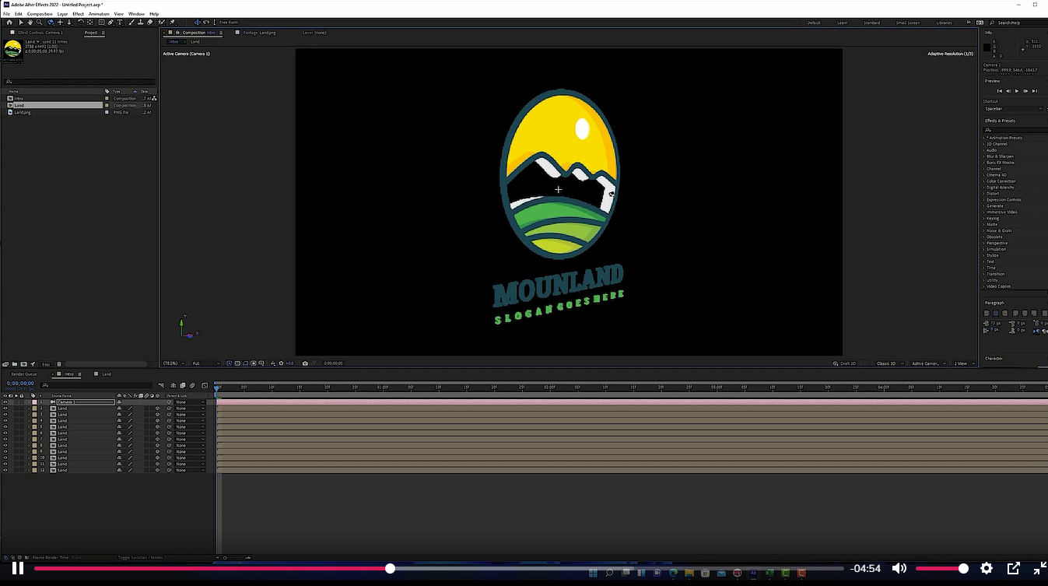This screenshot has width=1048, height=586.
Task: Hide the Camera 1 layer eye
Action: click(x=5, y=402)
